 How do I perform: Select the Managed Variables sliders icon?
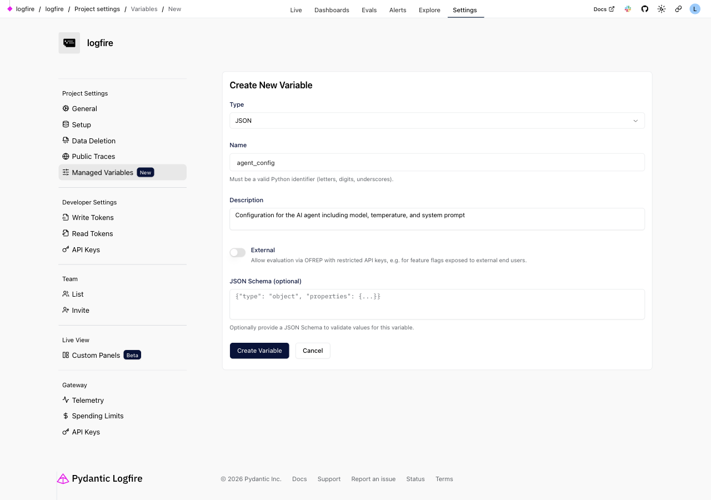point(66,172)
